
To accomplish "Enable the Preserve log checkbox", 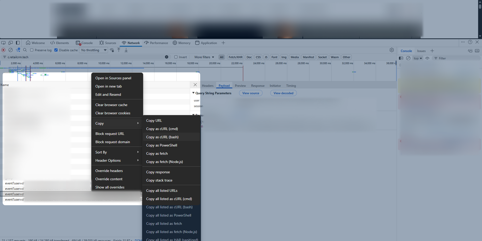I will click(32, 50).
